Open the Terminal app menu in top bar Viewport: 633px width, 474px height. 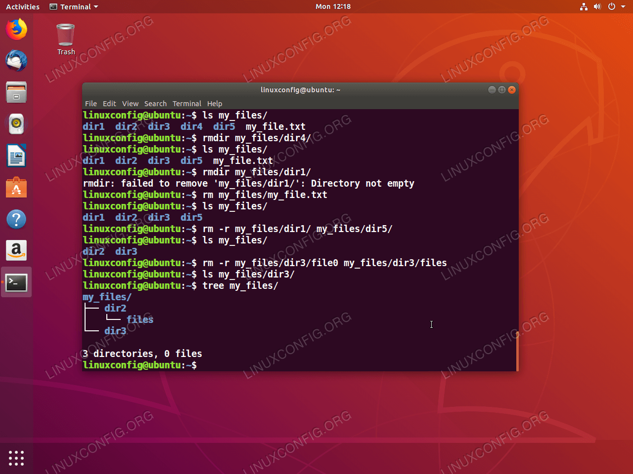73,6
